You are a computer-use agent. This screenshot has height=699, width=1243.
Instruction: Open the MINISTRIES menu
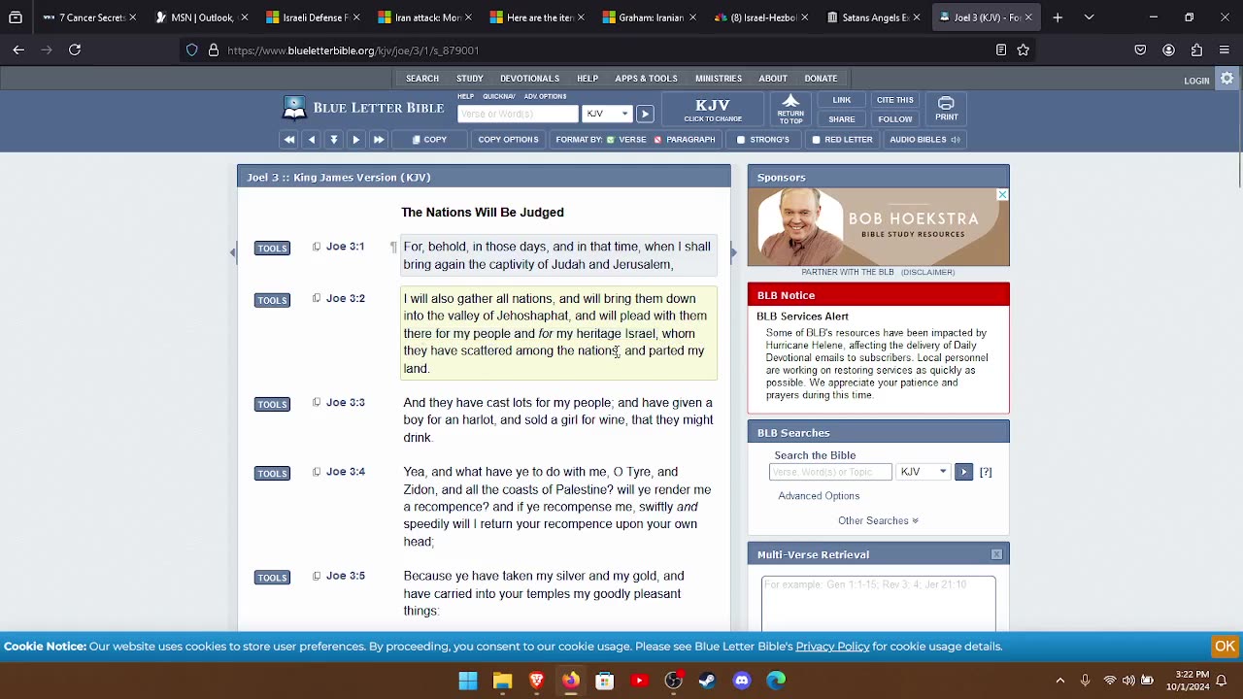[x=719, y=79]
